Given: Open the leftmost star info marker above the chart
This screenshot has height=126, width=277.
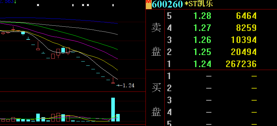Looking at the screenshot, I should (38, 5).
